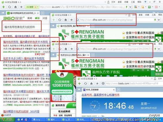Click the so.com address bar in main window

click(x=82, y=7)
